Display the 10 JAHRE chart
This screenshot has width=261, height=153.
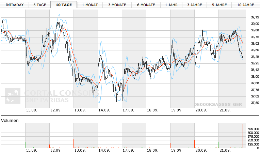click(x=245, y=5)
